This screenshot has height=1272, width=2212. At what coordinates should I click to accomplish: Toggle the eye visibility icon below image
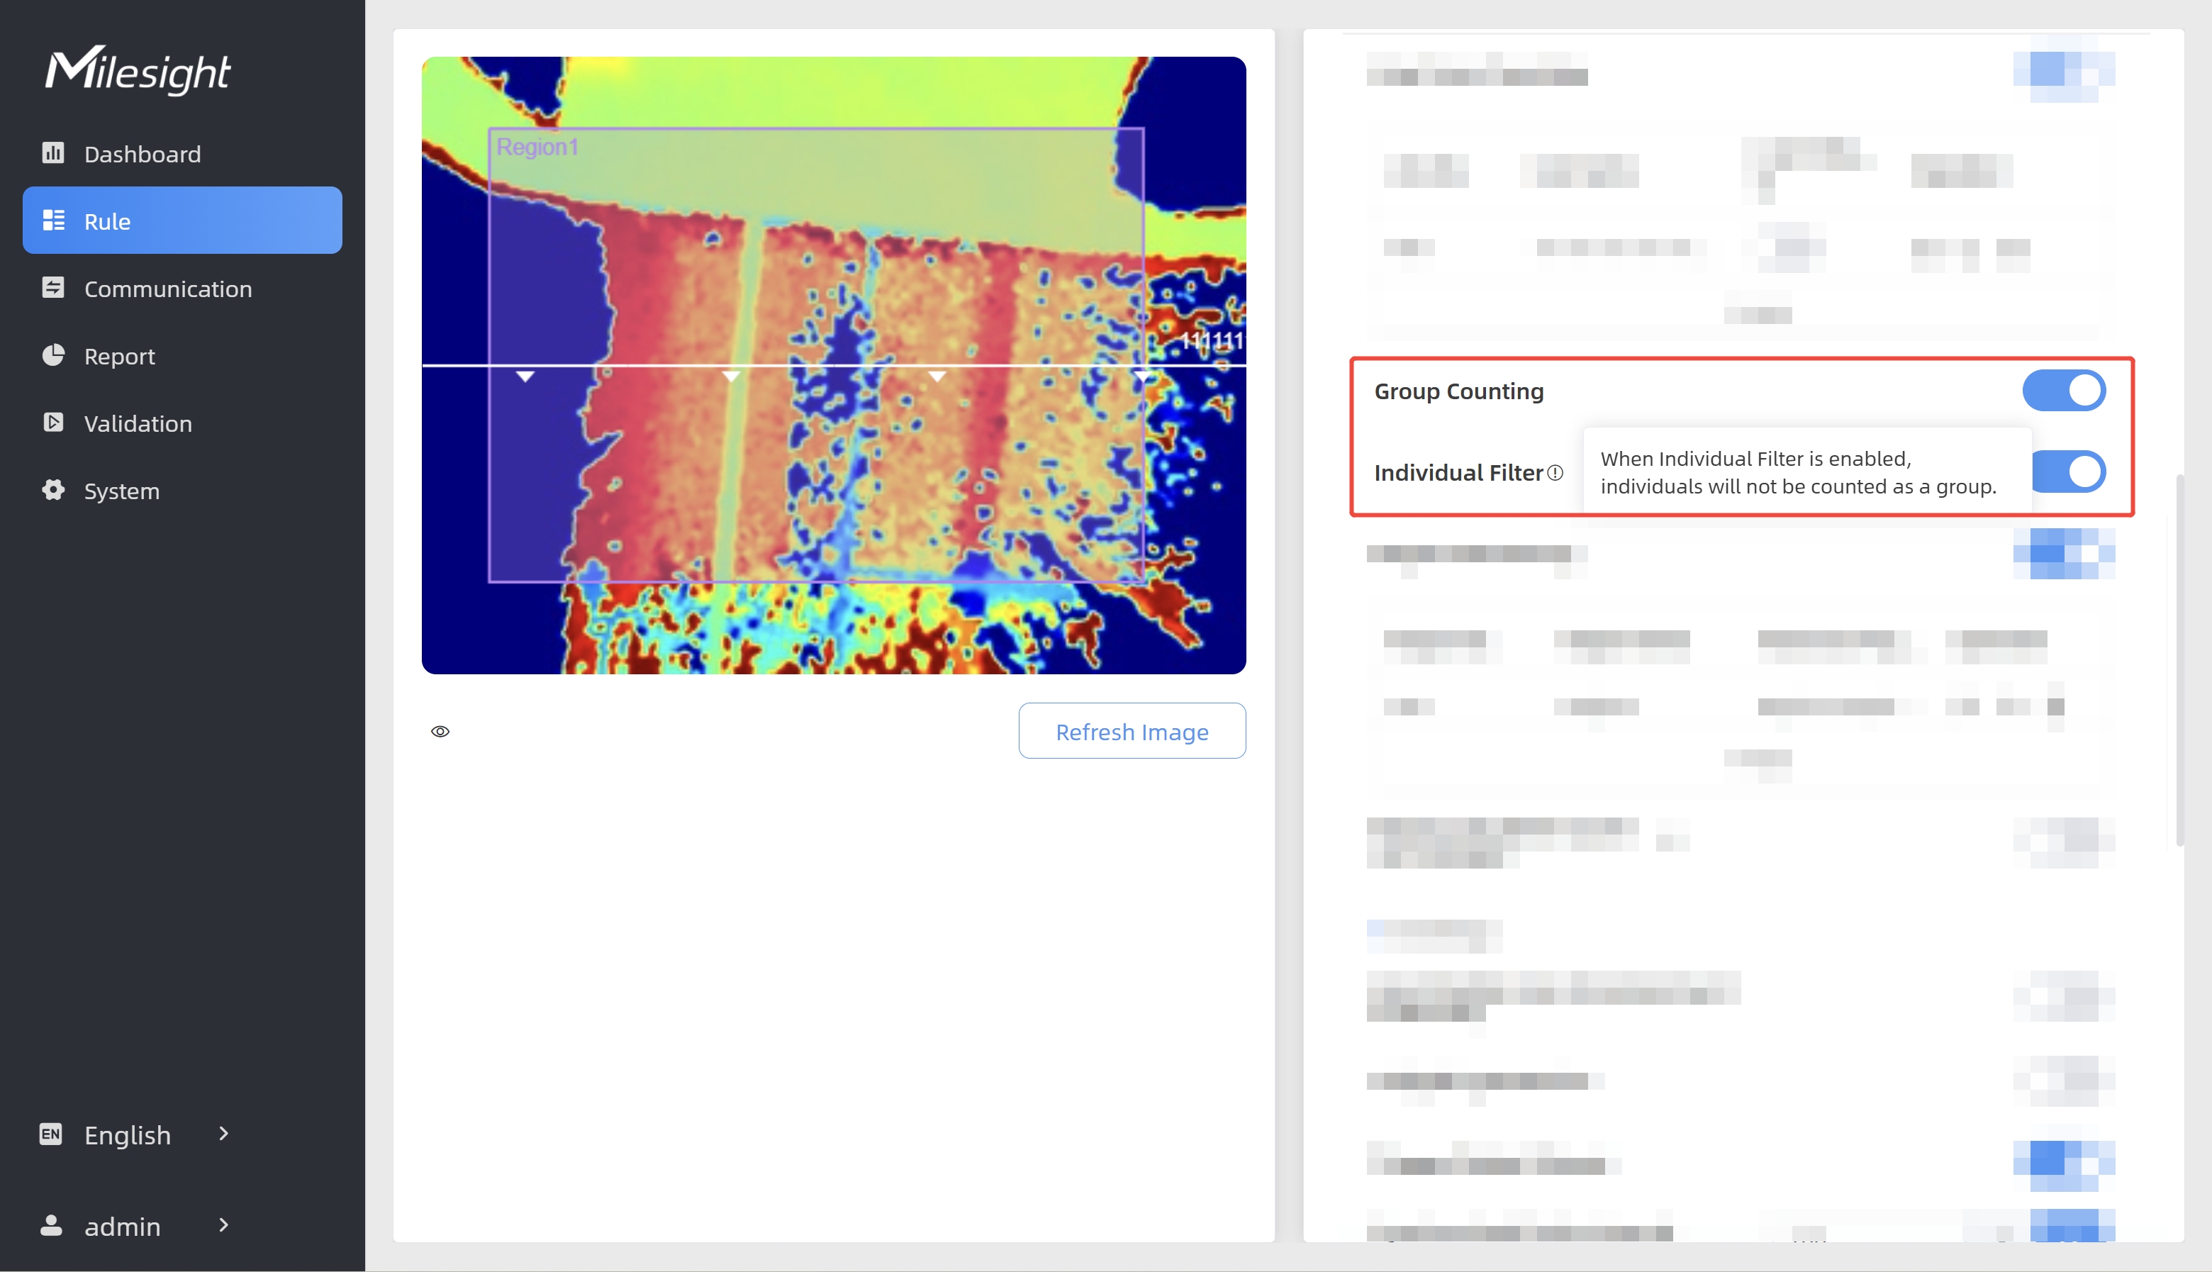(x=440, y=731)
